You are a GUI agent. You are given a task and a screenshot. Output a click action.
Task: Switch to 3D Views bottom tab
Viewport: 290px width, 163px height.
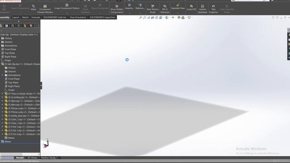pyautogui.click(x=32, y=158)
